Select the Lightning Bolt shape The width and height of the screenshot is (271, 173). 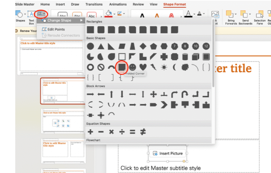153,67
